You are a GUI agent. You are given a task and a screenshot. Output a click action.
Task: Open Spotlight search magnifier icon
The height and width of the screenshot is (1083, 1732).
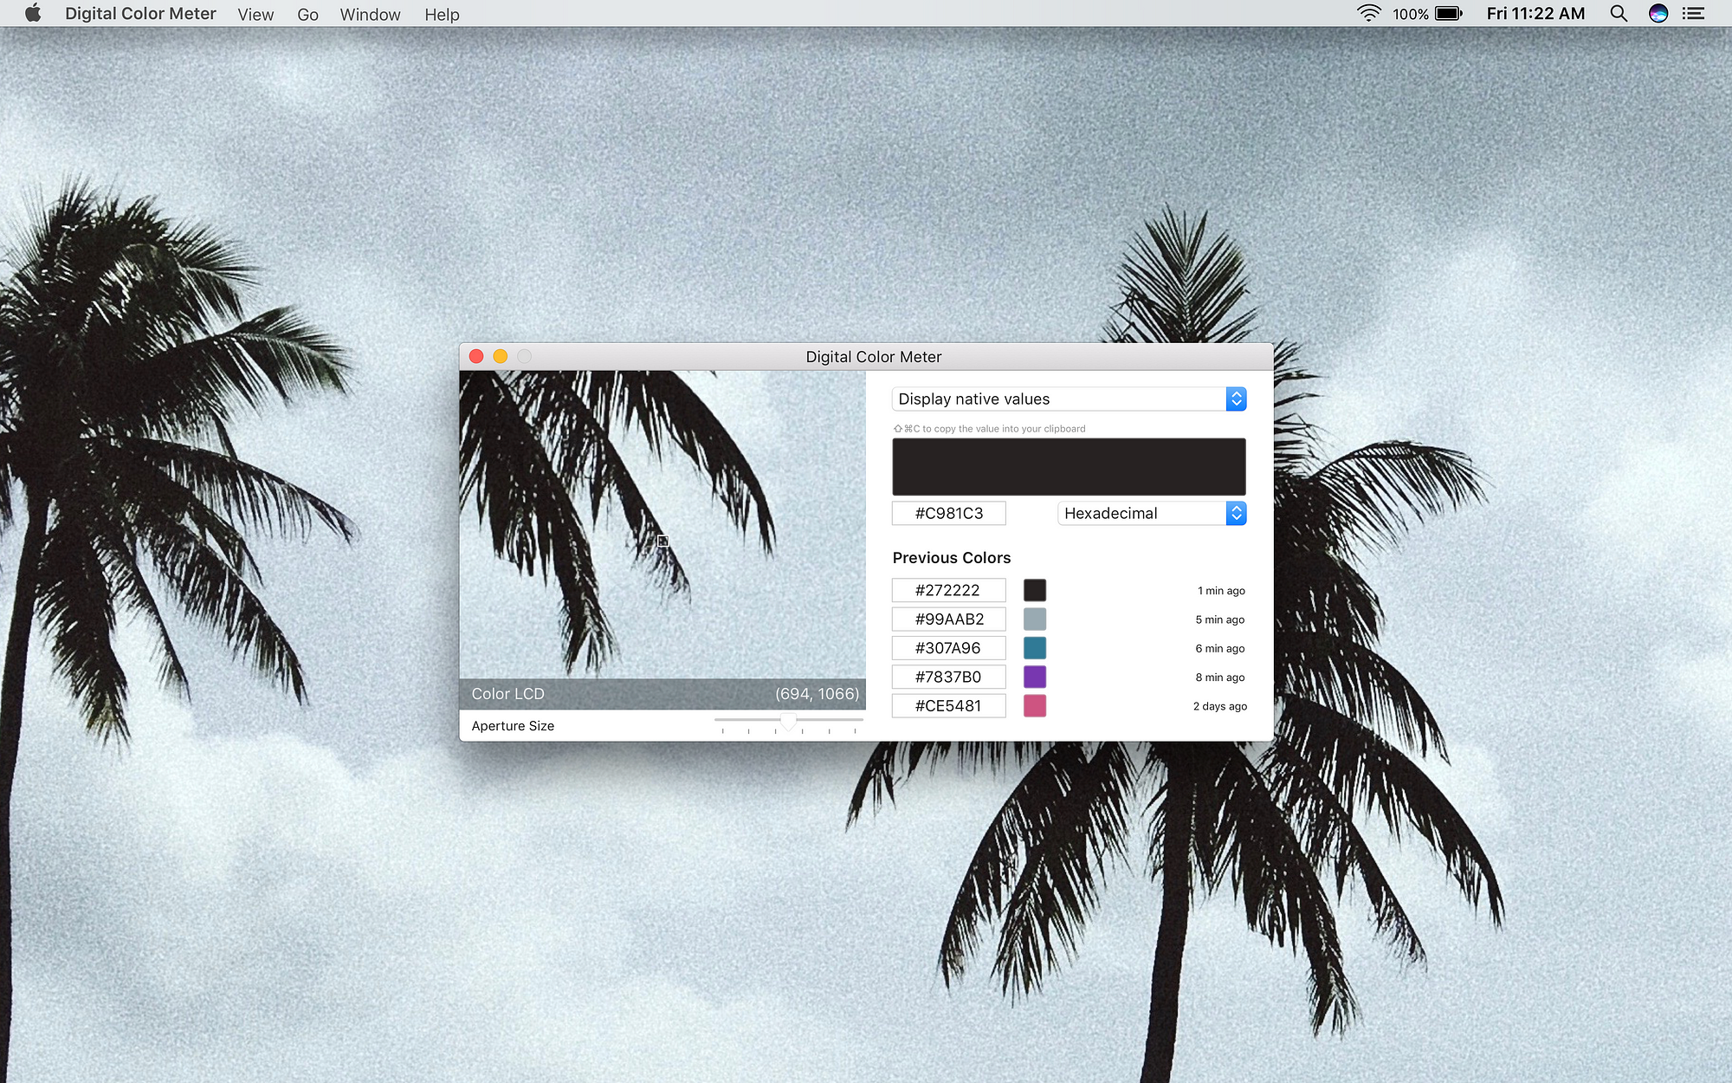pyautogui.click(x=1619, y=13)
